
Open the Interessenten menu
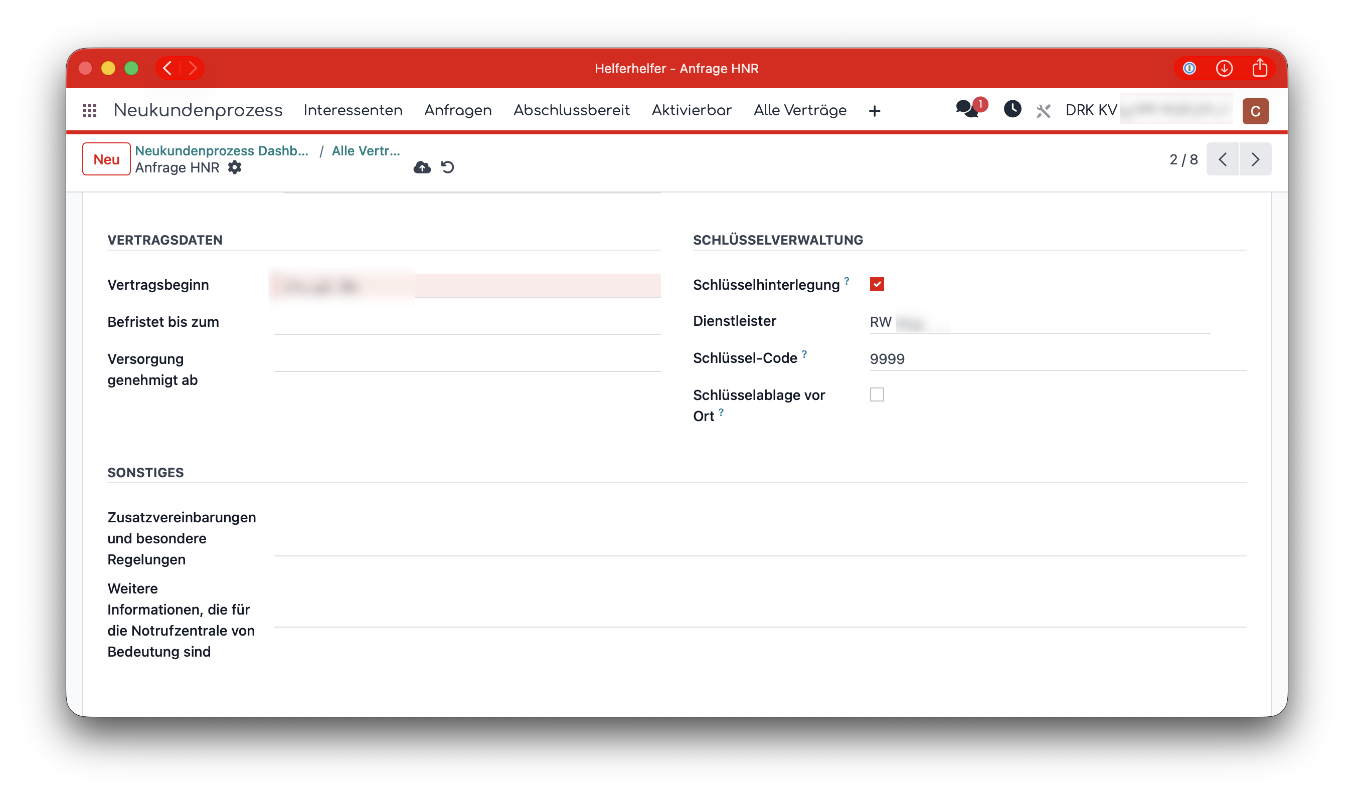click(x=353, y=111)
